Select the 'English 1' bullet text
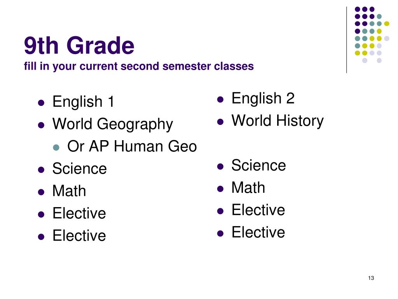The height and width of the screenshot is (299, 398). 83,102
